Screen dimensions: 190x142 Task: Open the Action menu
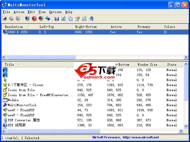coord(19,12)
